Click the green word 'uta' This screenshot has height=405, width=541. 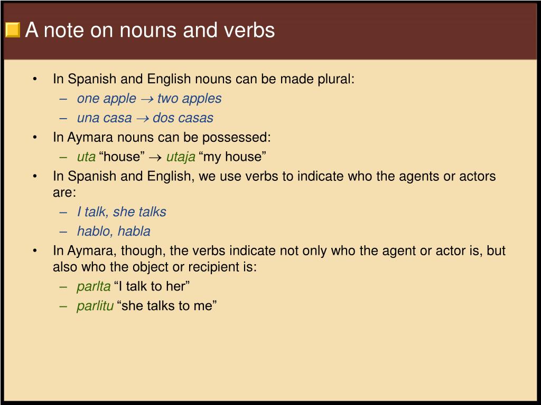(x=86, y=157)
